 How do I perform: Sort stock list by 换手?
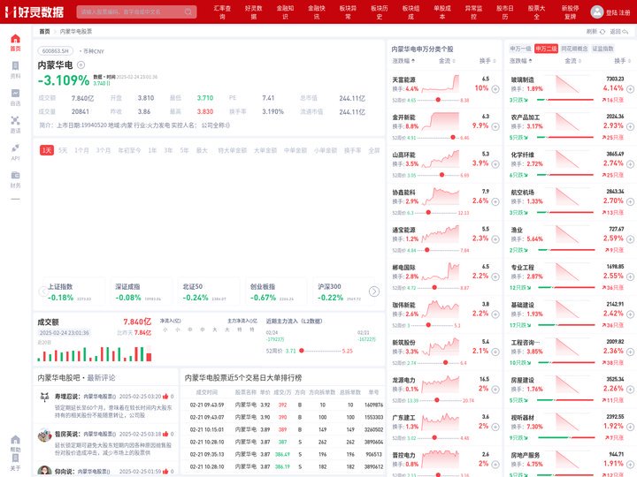coord(487,61)
